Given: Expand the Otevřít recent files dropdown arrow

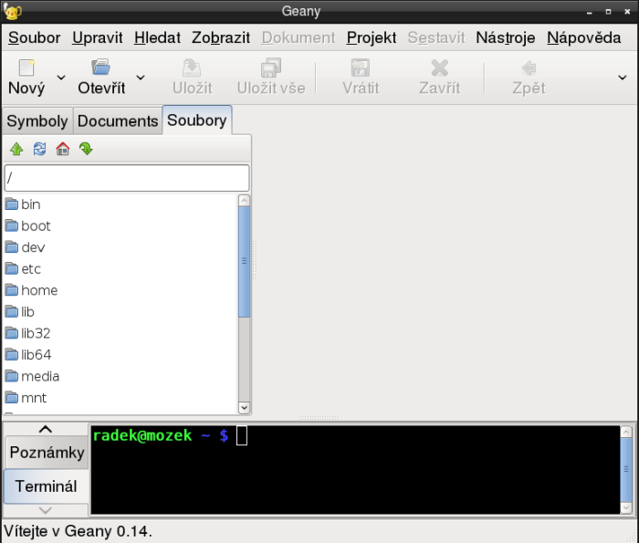Looking at the screenshot, I should (x=141, y=78).
